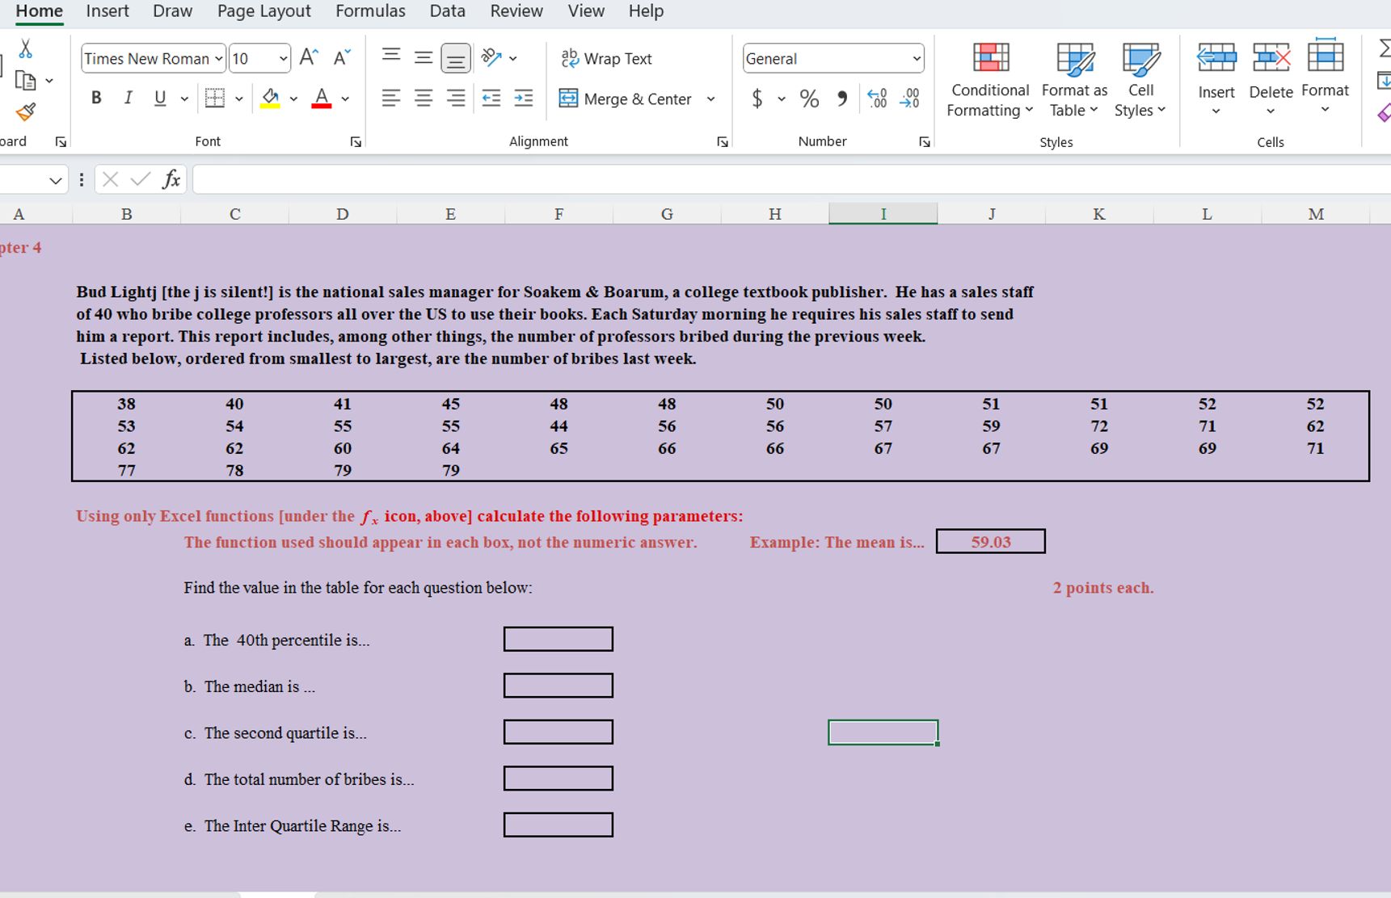Toggle Underline formatting
Screen dimensions: 1391x898
click(x=159, y=98)
